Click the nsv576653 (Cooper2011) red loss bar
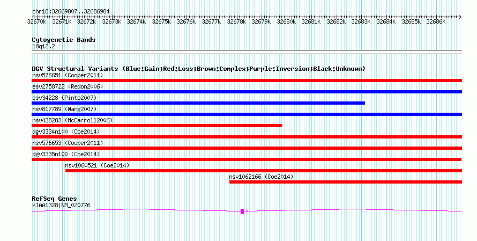 [x=247, y=148]
